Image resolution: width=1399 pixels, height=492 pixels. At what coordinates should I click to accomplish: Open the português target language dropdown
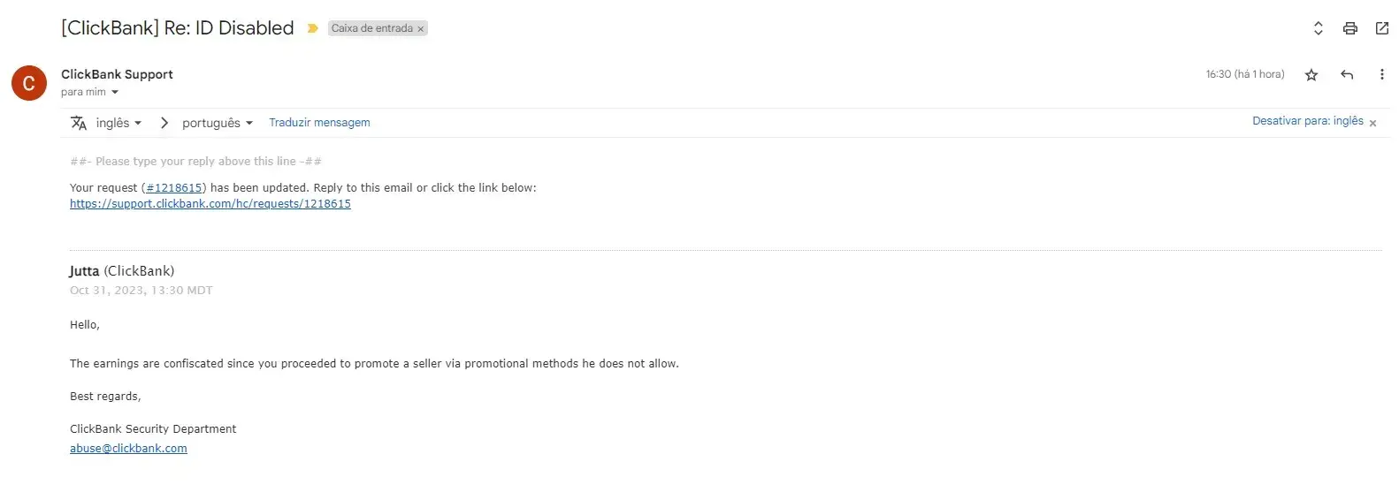tap(218, 123)
